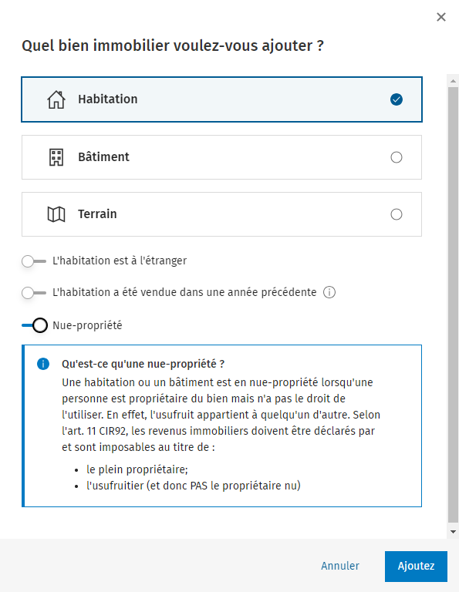459x592 pixels.
Task: Click Annuler to cancel
Action: pyautogui.click(x=340, y=566)
